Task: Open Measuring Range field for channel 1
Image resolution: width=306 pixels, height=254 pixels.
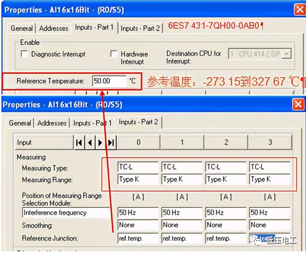Action: point(182,179)
